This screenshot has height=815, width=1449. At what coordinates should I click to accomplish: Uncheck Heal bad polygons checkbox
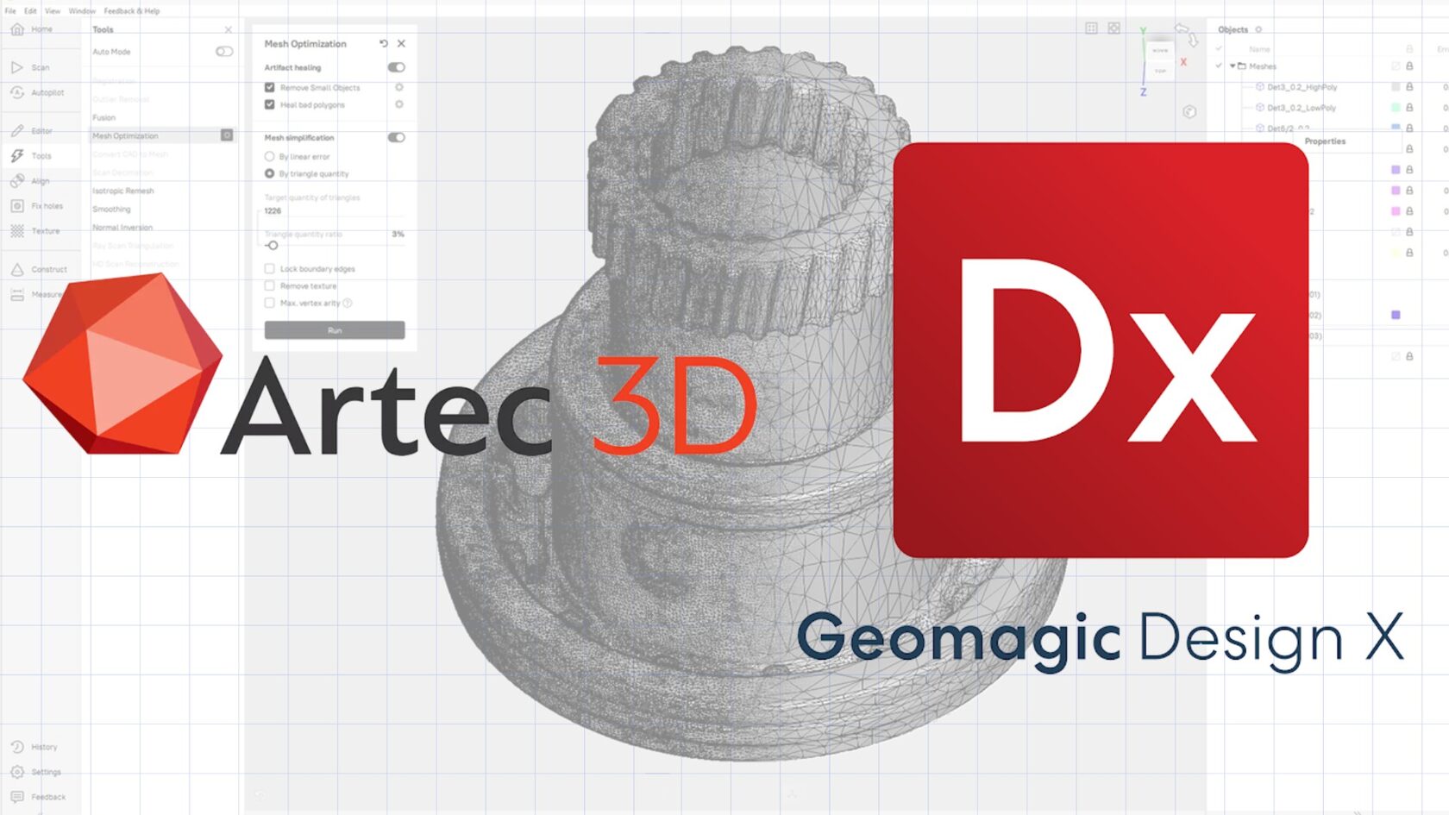pos(269,104)
